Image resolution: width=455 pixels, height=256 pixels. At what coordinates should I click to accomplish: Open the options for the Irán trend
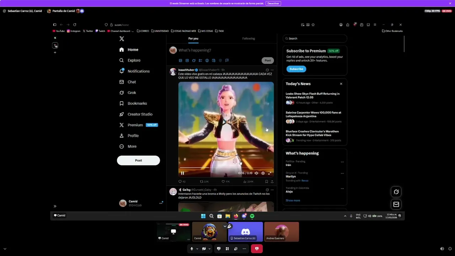coord(342,162)
